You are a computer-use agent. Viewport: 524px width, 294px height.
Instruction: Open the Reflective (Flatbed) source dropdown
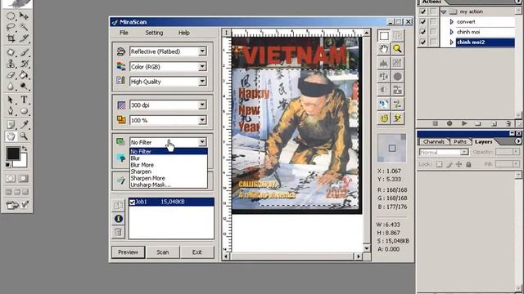tap(202, 51)
